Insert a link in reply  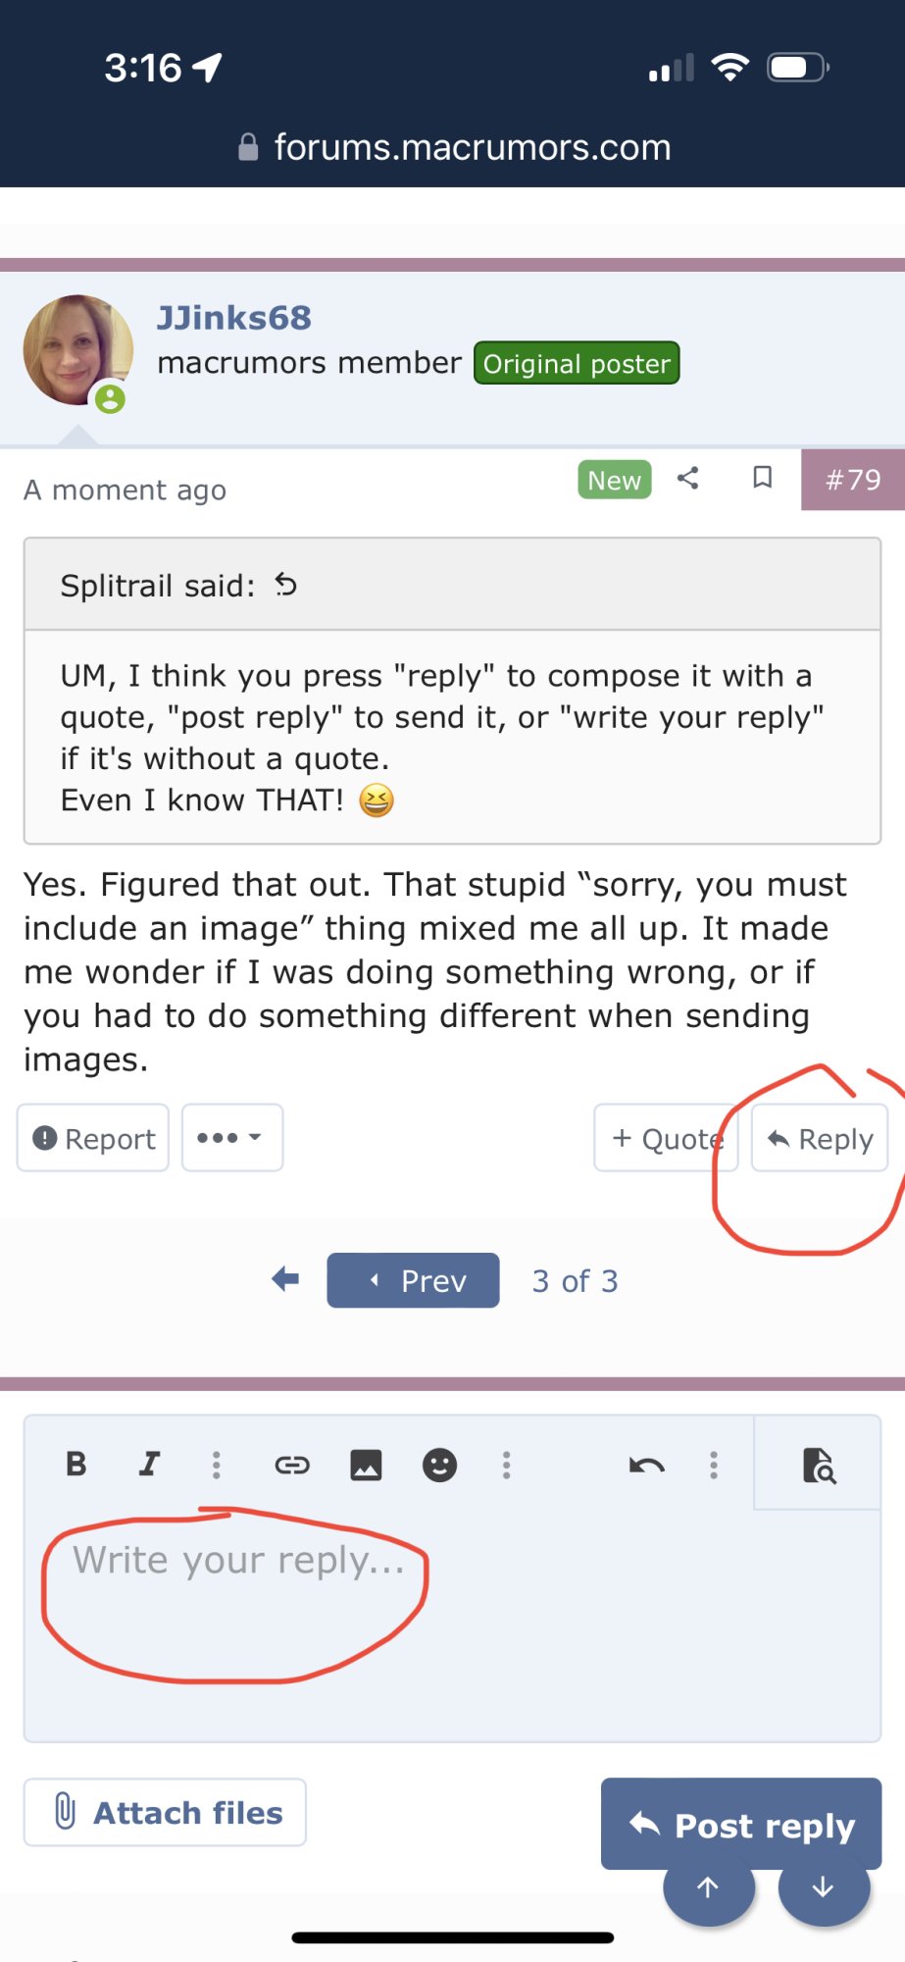(x=291, y=1466)
